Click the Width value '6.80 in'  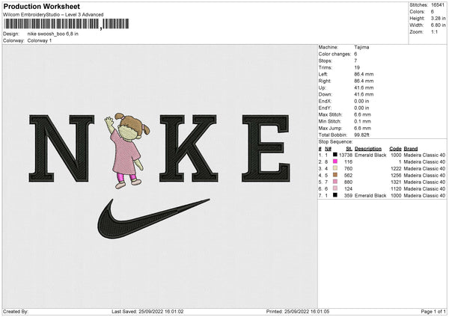click(438, 25)
